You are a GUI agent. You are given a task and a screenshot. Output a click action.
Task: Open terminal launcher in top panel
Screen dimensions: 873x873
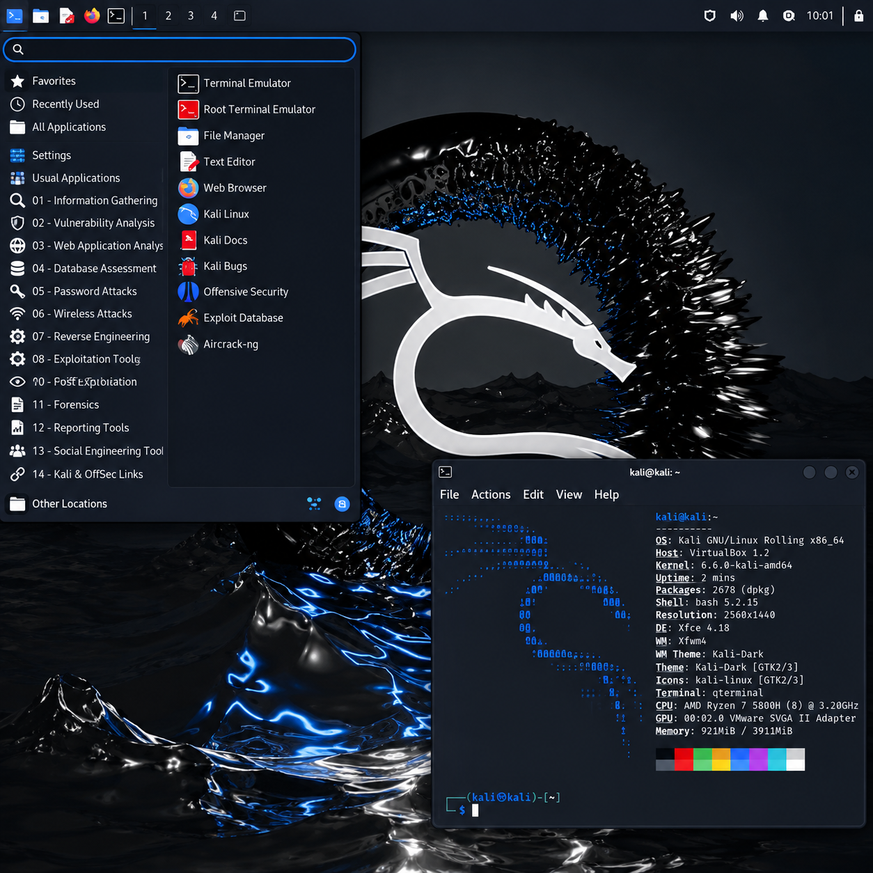click(116, 15)
